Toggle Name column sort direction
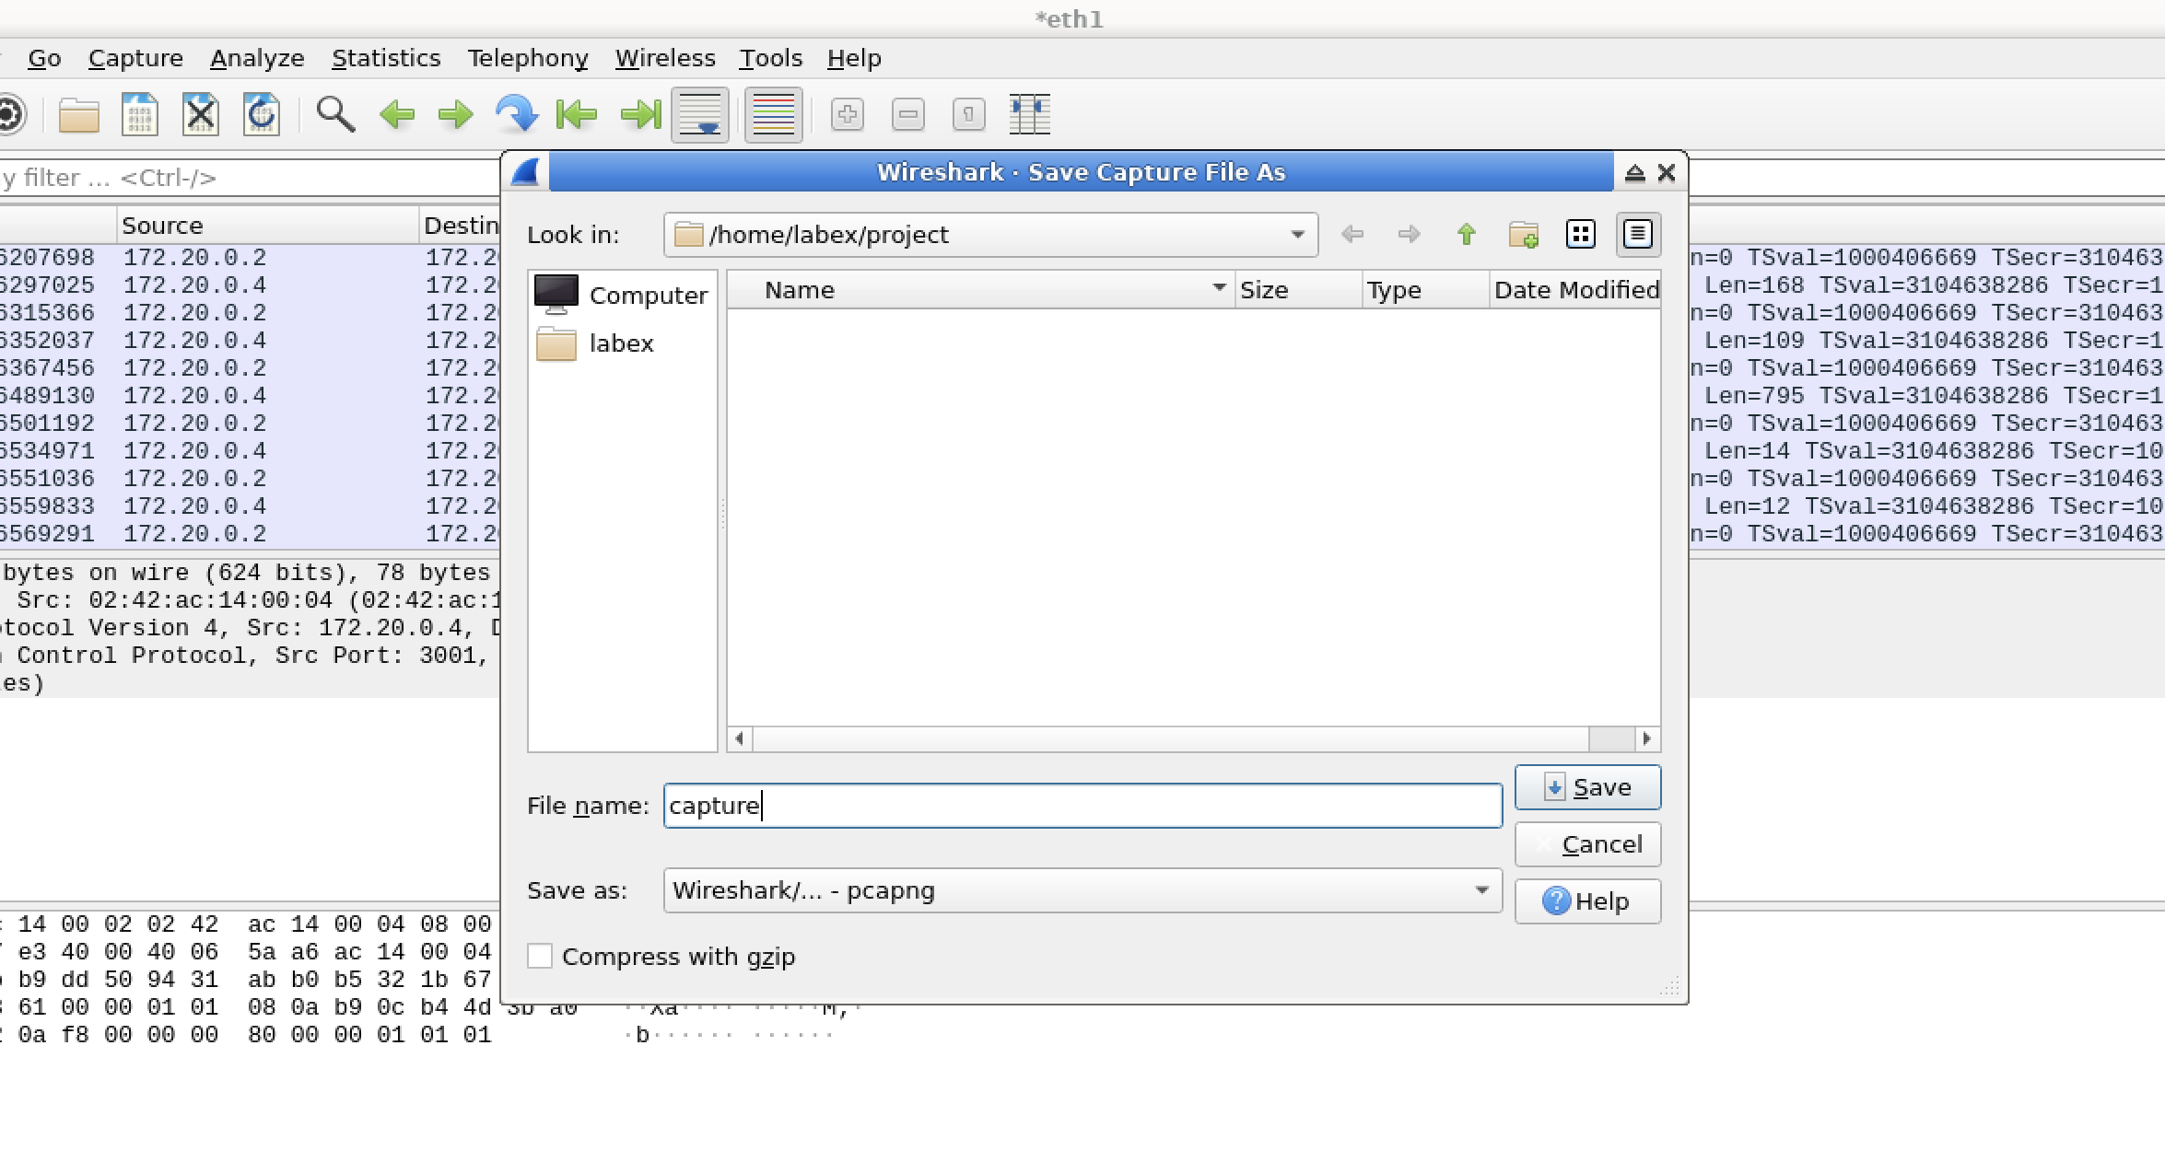Image resolution: width=2165 pixels, height=1162 pixels. (1218, 289)
